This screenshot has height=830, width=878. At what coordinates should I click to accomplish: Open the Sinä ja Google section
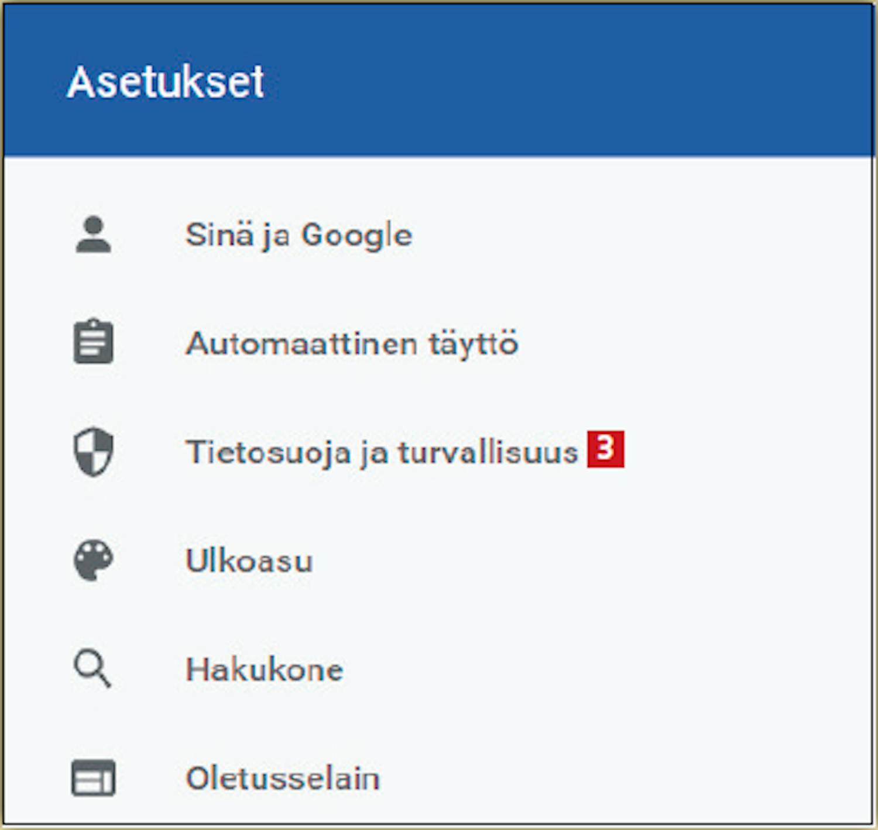(x=299, y=235)
